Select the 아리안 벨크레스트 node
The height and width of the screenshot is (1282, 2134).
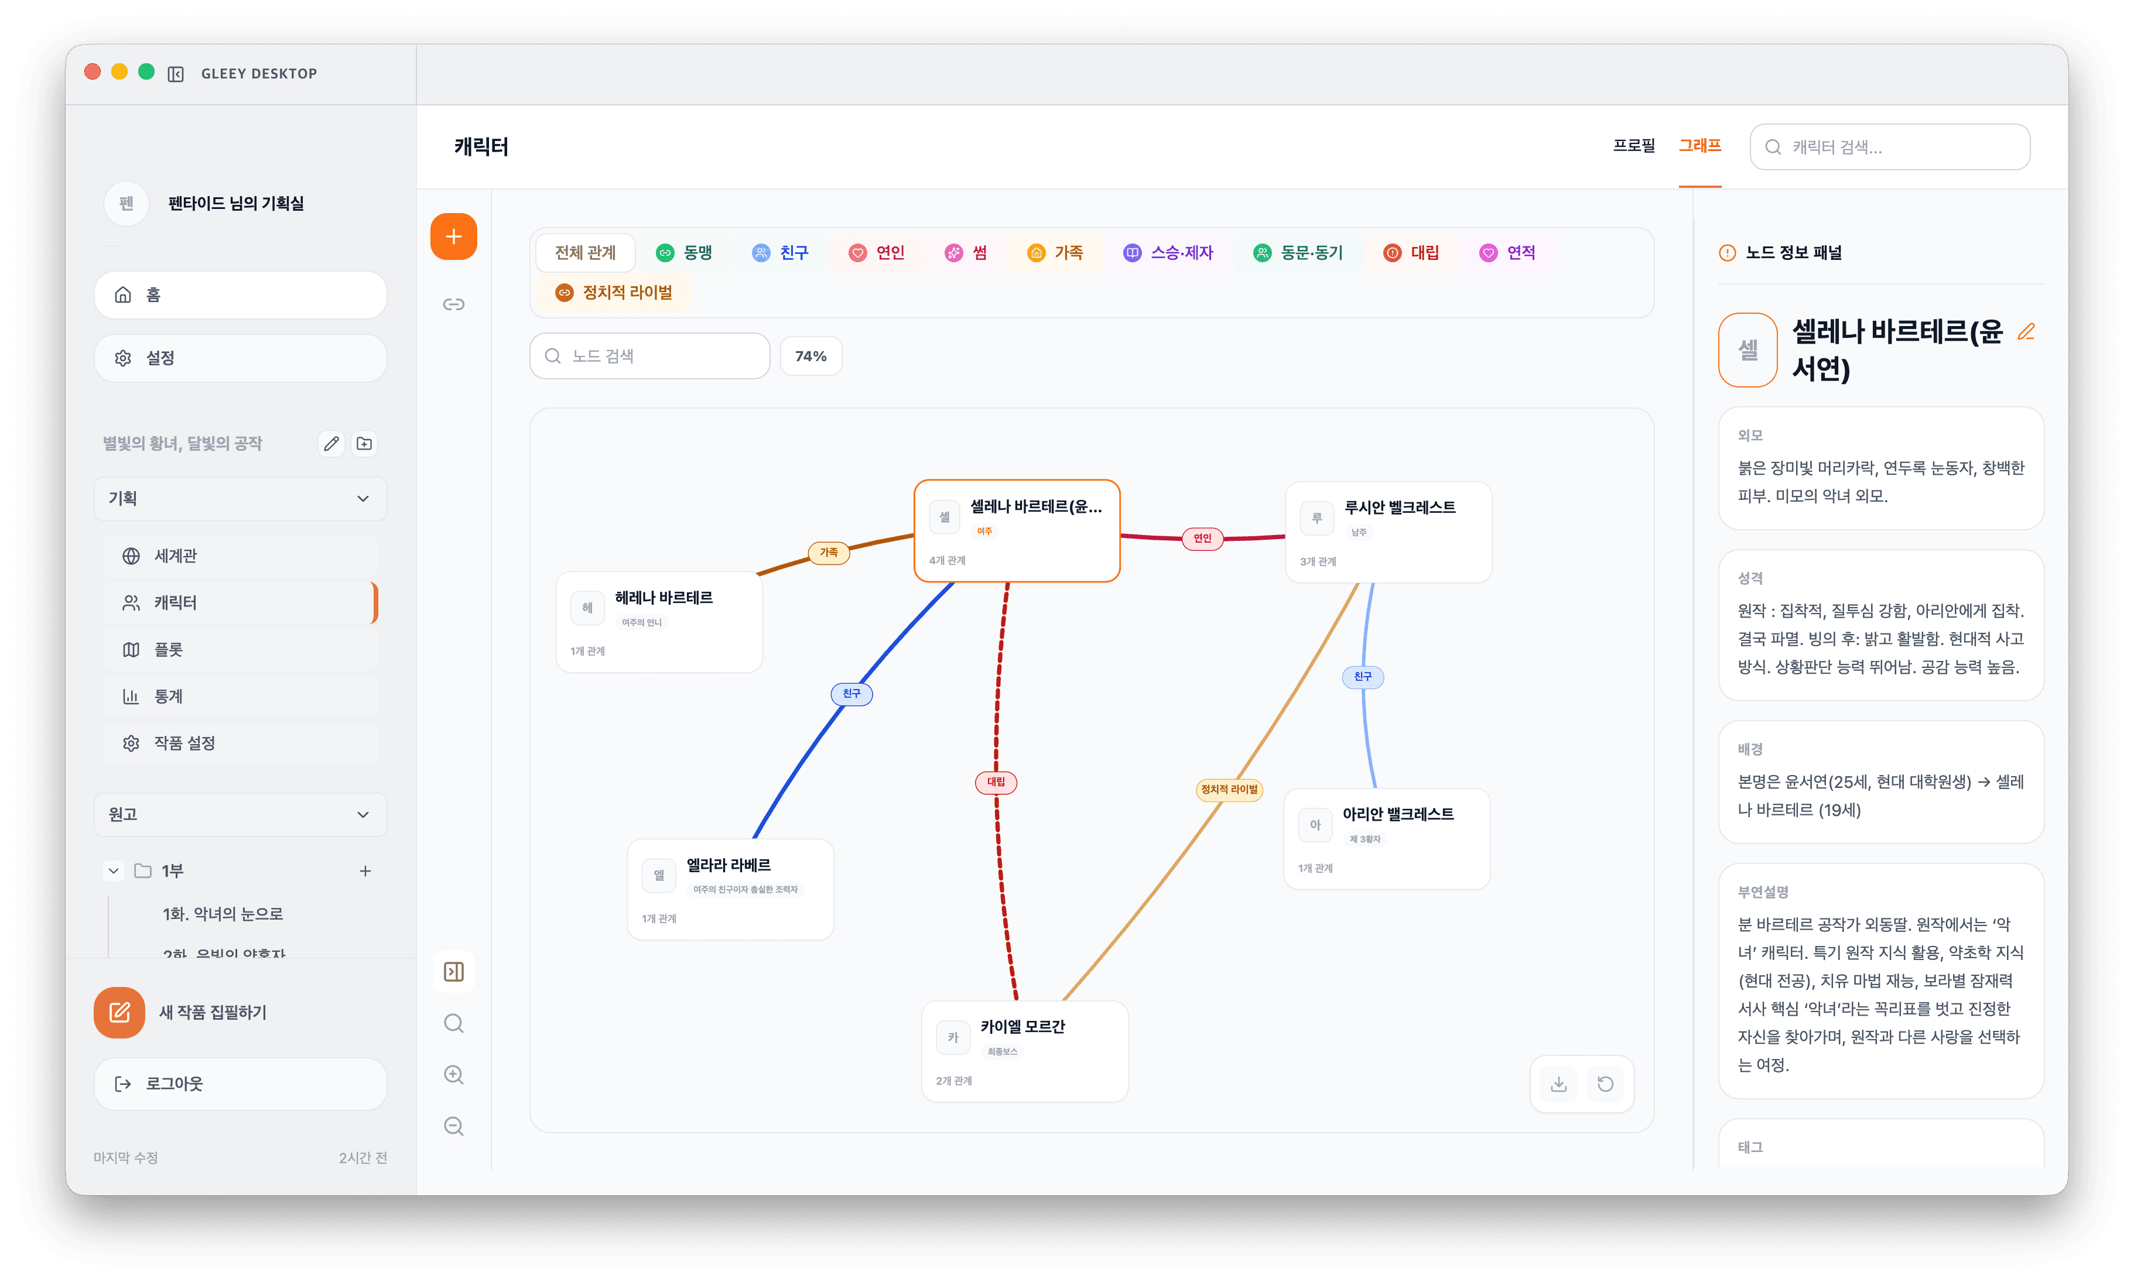pos(1387,839)
